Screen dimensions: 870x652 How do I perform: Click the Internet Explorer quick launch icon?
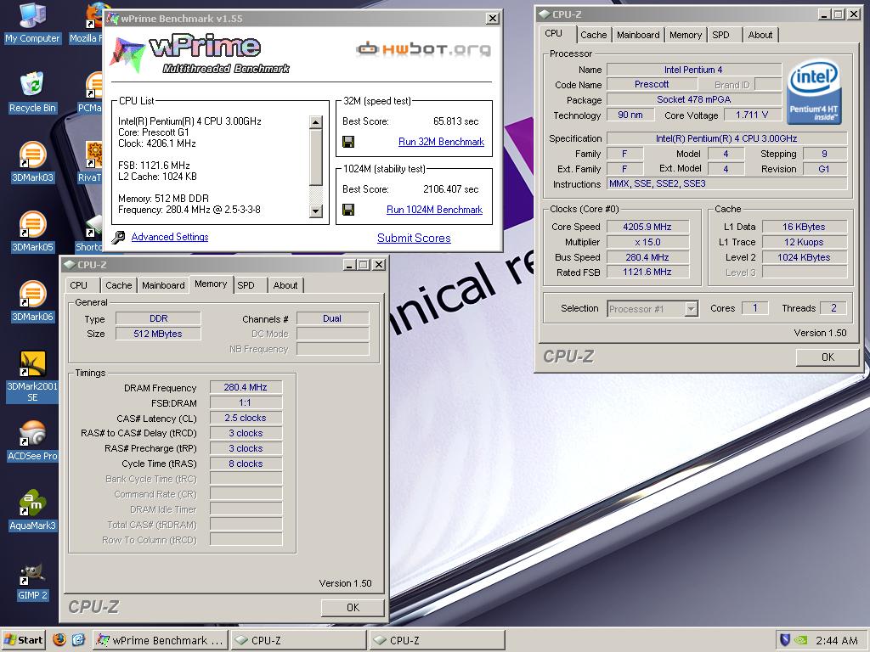click(78, 640)
